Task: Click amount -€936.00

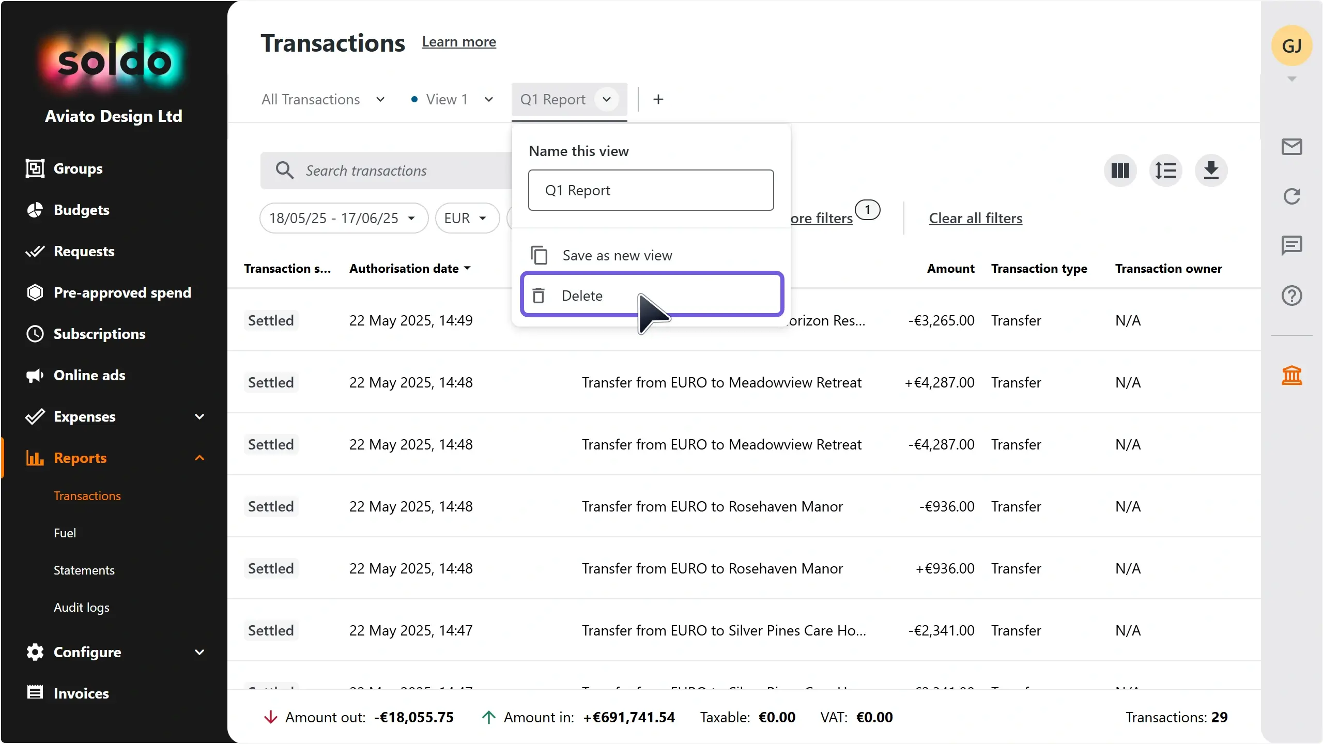Action: [947, 506]
